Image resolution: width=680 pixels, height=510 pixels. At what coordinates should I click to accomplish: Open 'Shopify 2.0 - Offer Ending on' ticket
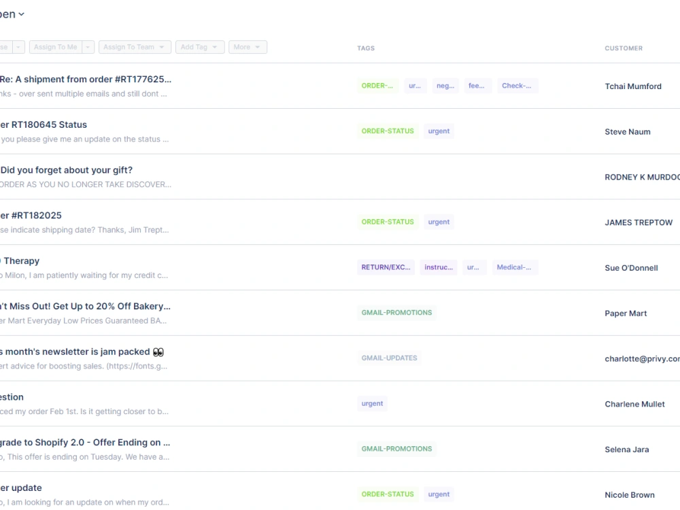point(85,443)
